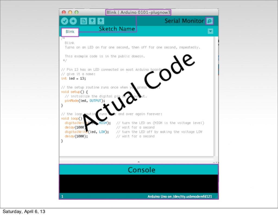This screenshot has height=216, width=278.
Task: Click the Upload arrow icon
Action: 73,21
